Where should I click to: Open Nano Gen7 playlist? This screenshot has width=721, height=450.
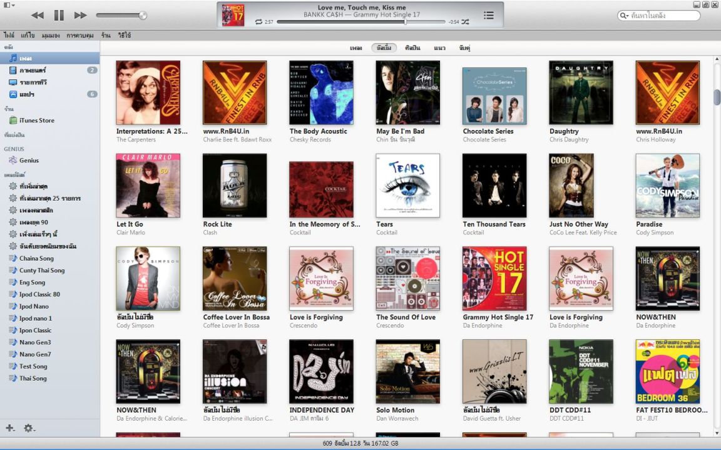pyautogui.click(x=49, y=354)
